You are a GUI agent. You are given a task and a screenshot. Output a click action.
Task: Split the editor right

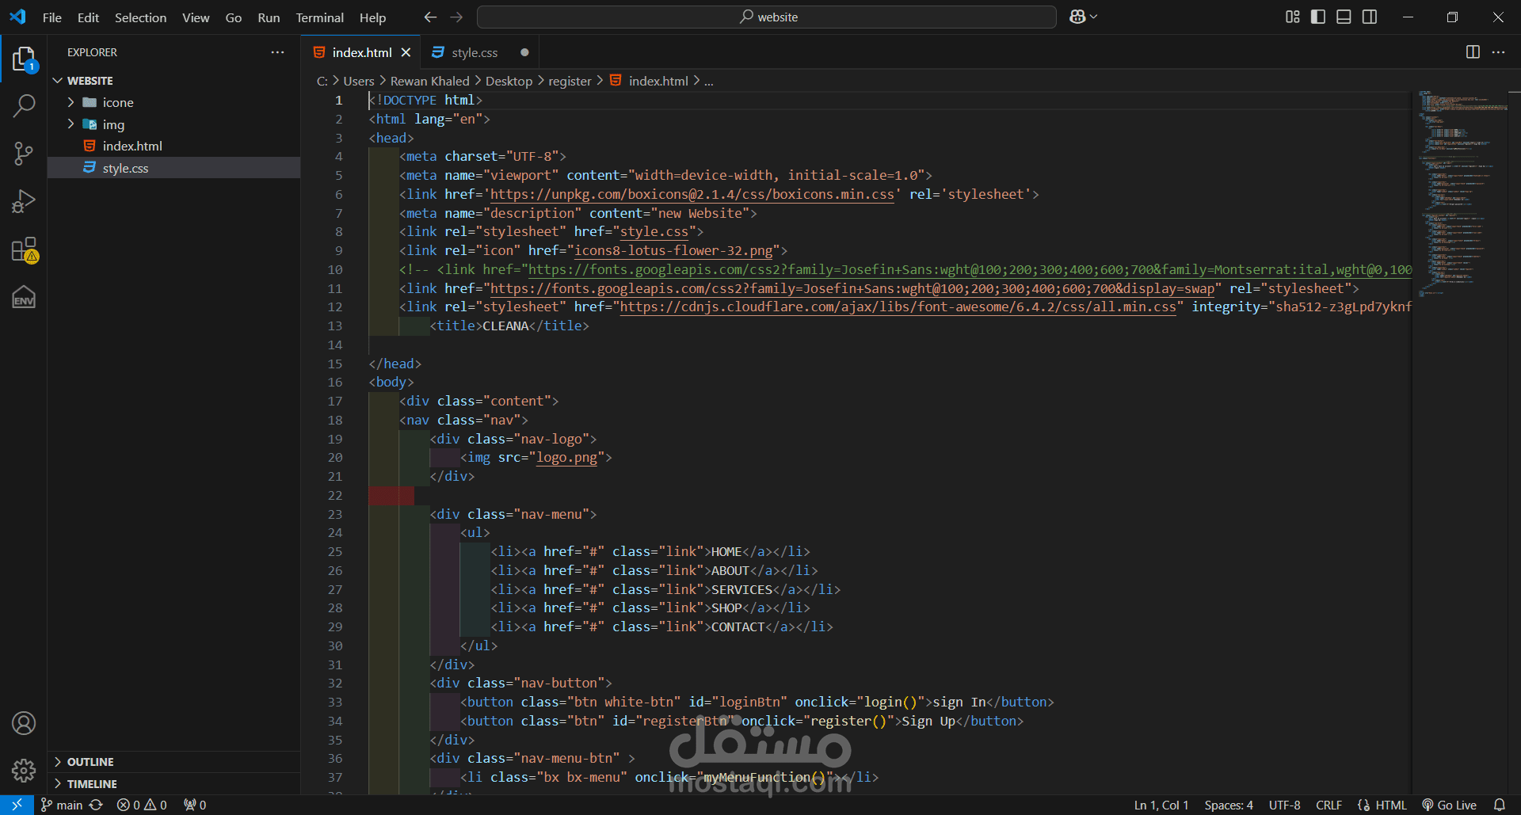pyautogui.click(x=1473, y=52)
